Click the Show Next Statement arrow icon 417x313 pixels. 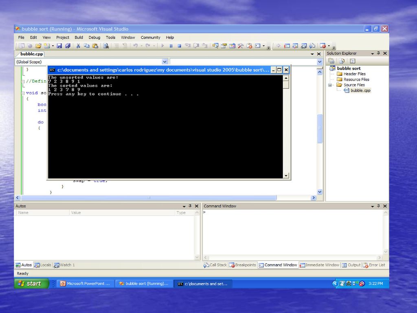click(278, 46)
